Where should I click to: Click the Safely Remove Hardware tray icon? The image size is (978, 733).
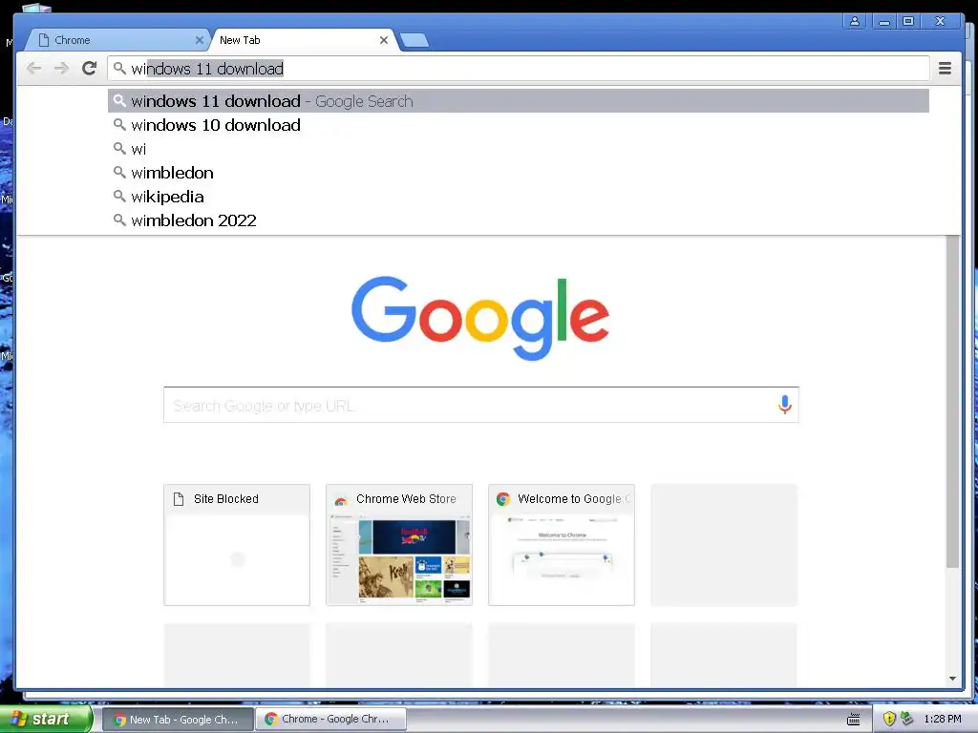(x=907, y=720)
